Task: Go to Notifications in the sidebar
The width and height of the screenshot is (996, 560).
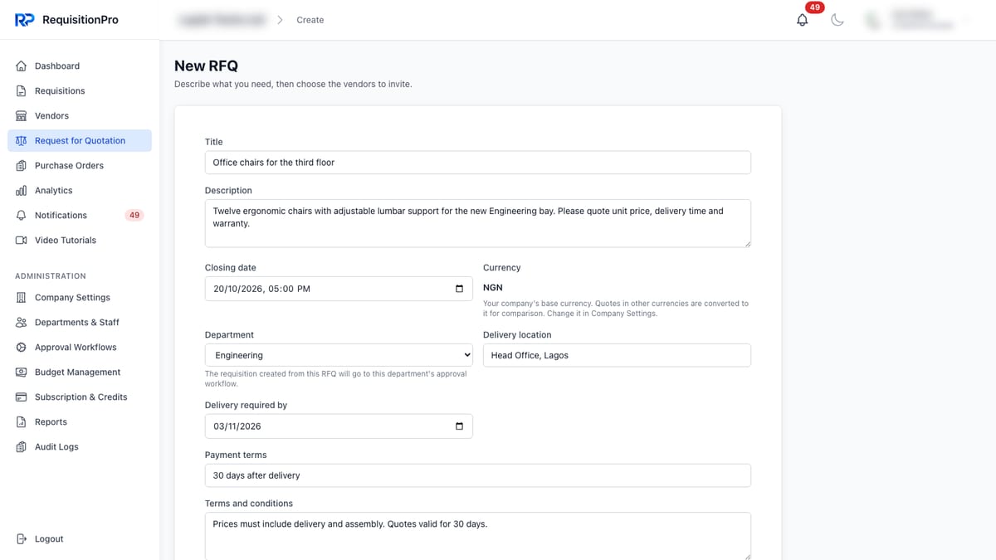Action: pyautogui.click(x=80, y=215)
